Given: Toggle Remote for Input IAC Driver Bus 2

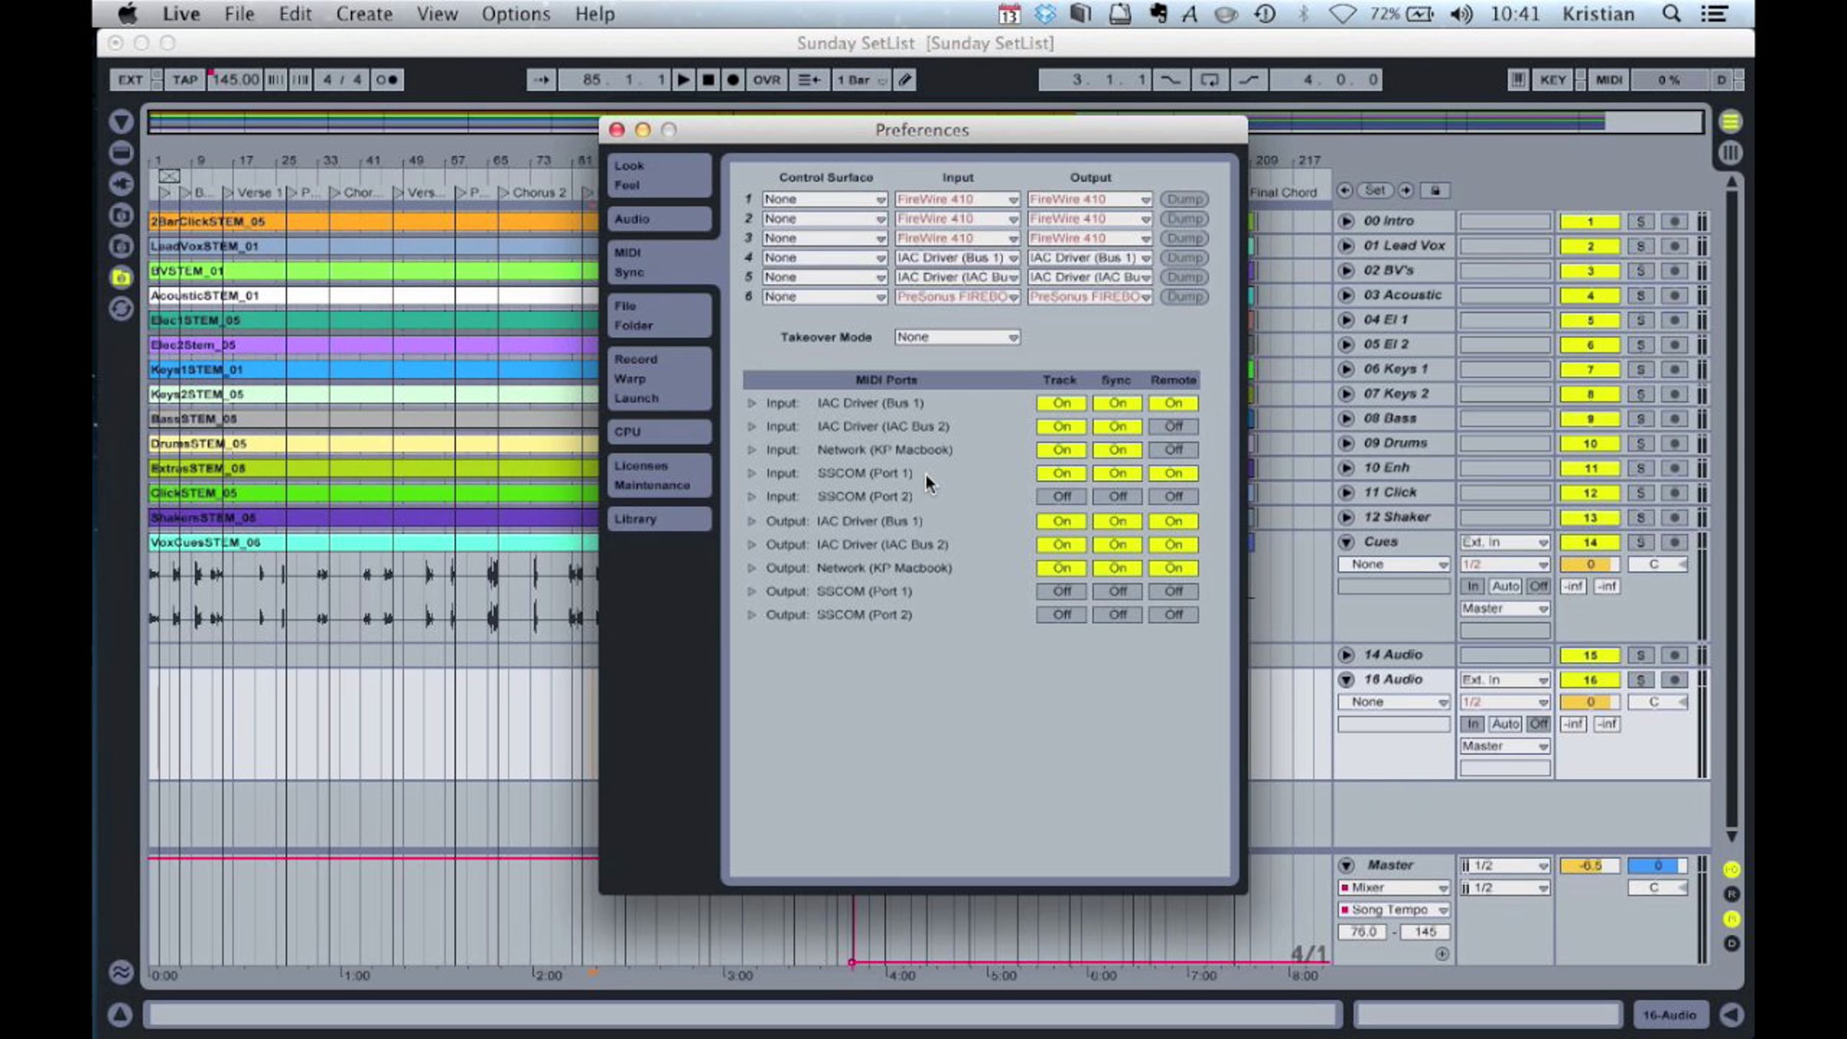Looking at the screenshot, I should click(x=1173, y=426).
